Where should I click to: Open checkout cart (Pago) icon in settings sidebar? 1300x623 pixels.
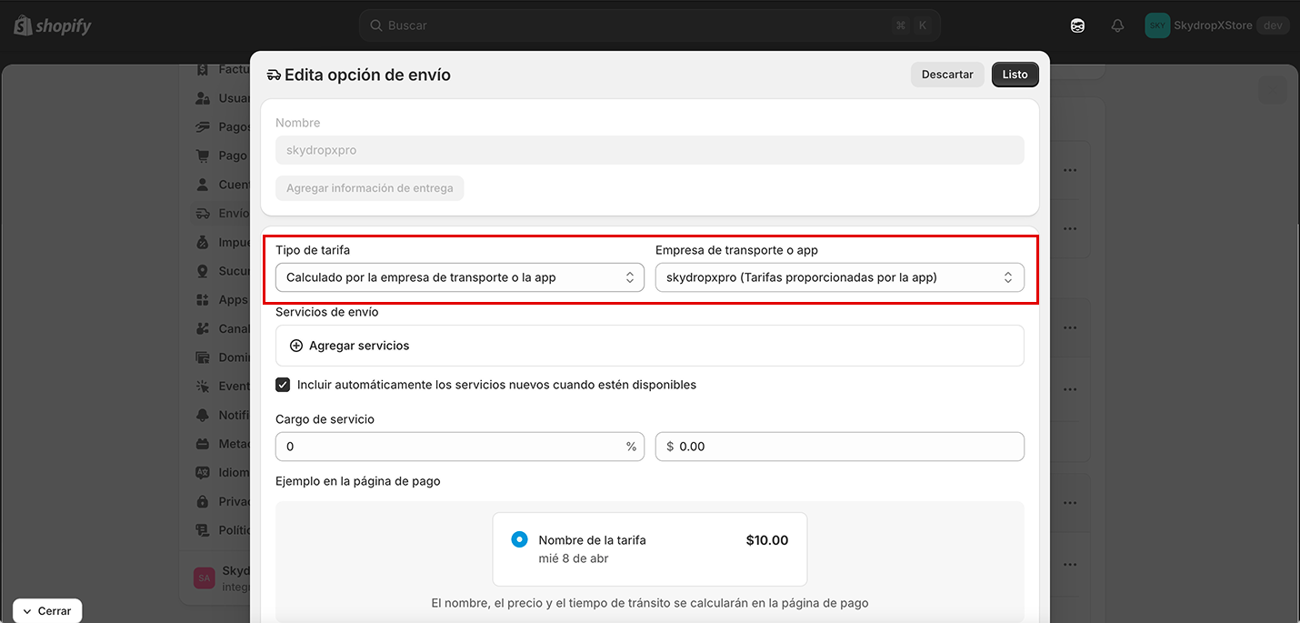click(x=202, y=156)
